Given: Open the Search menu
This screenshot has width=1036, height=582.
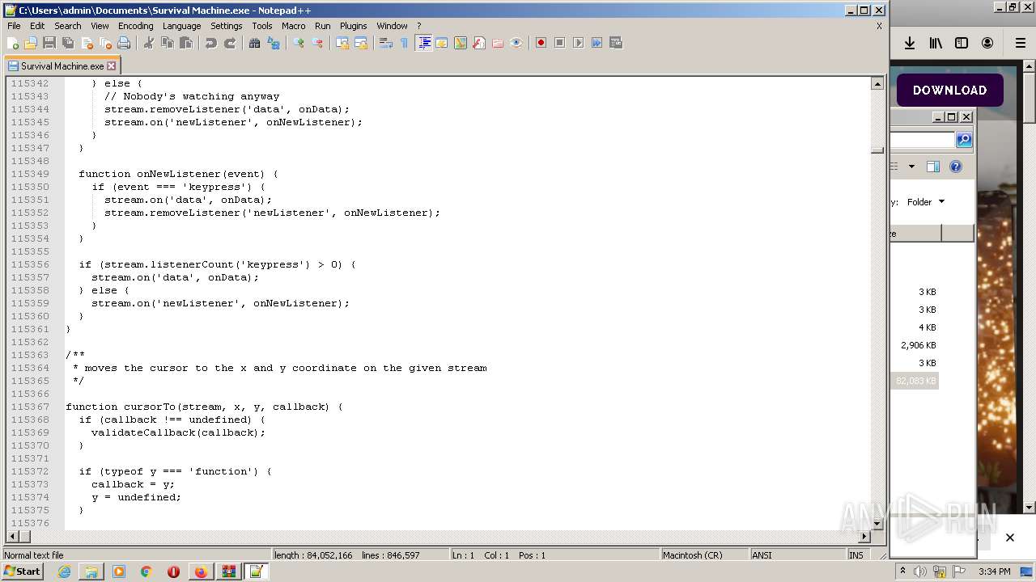Looking at the screenshot, I should pos(68,26).
